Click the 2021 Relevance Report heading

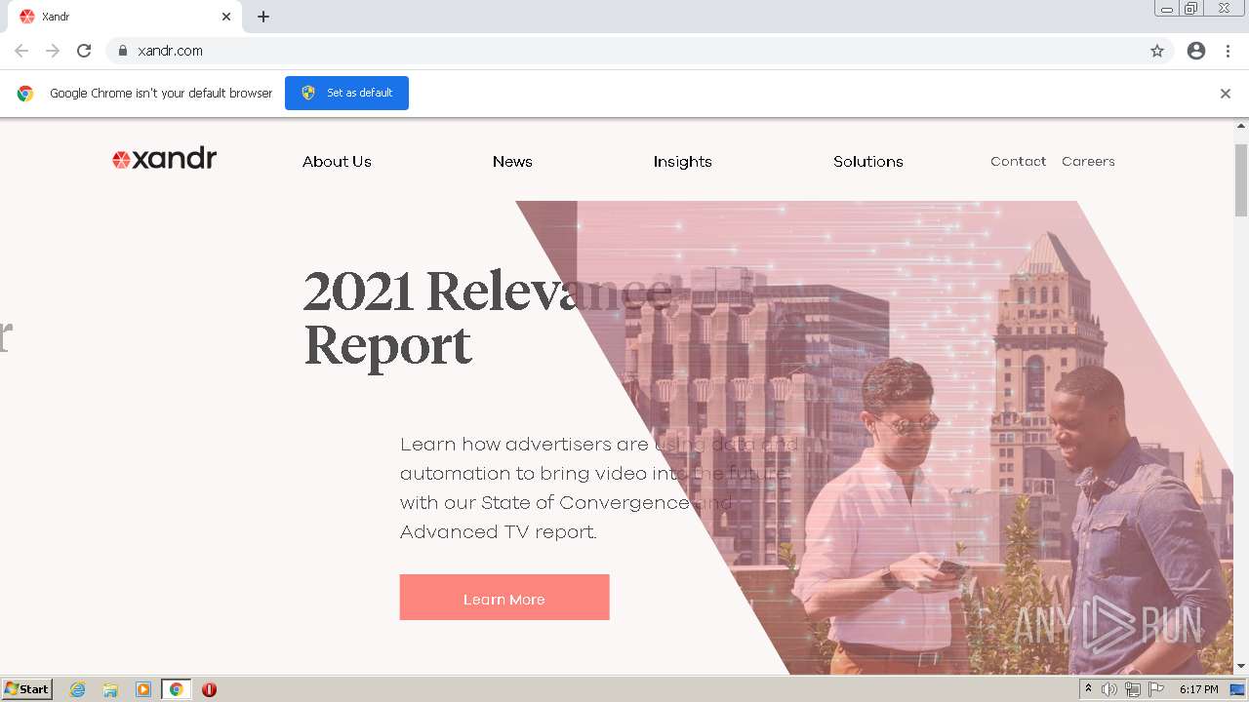pos(488,318)
